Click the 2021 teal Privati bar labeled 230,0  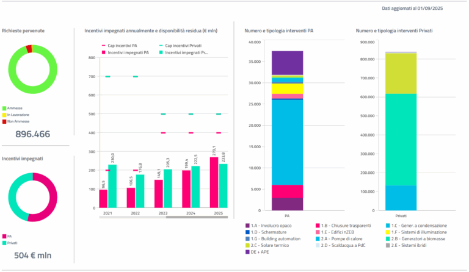point(112,186)
